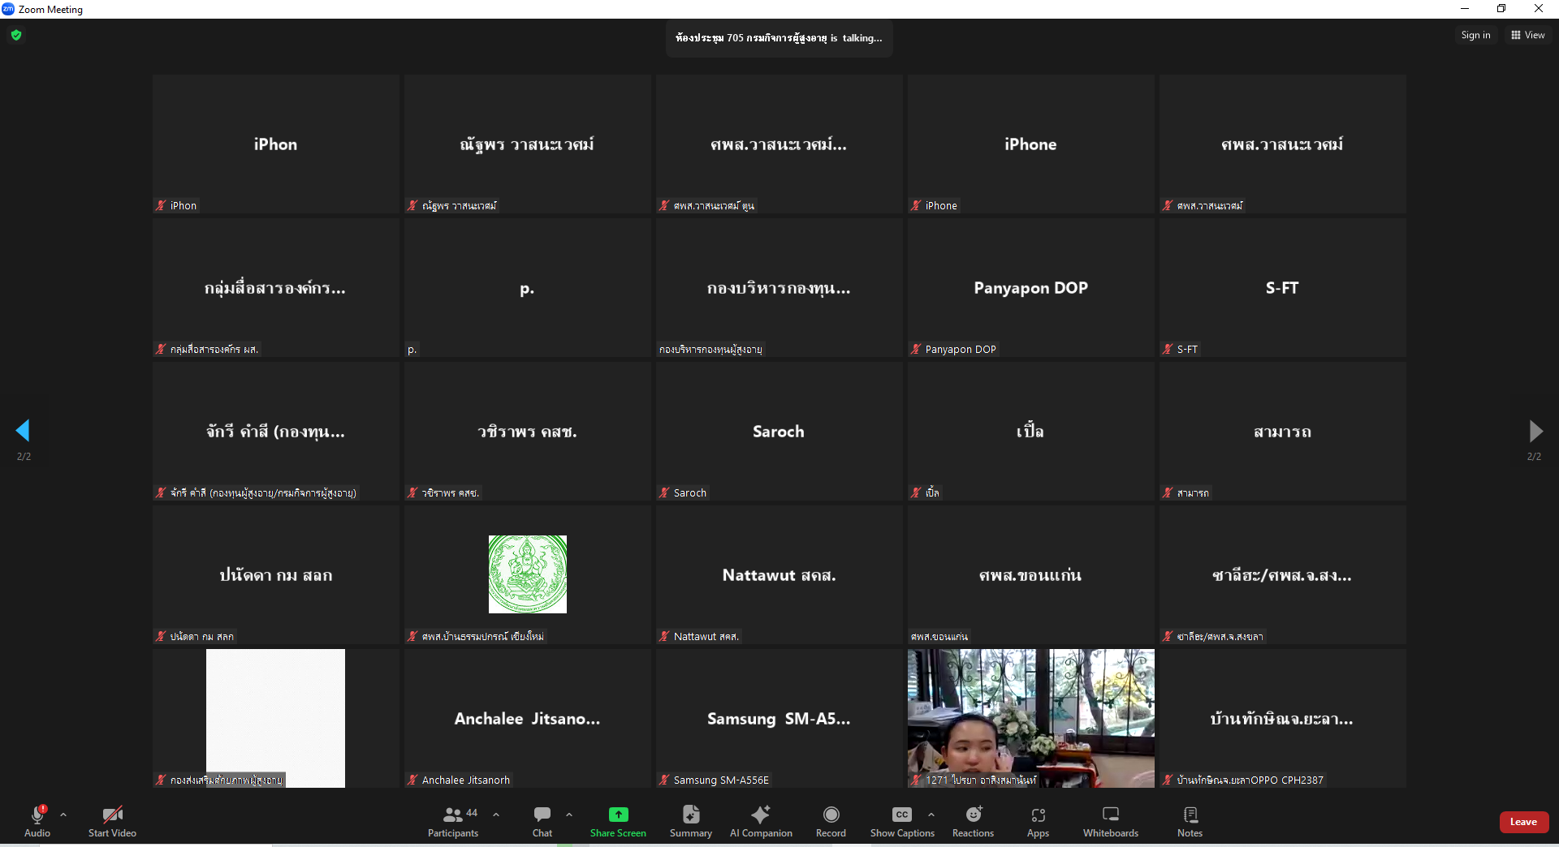The width and height of the screenshot is (1559, 847).
Task: Expand the Chat options chevron
Action: coord(569,815)
